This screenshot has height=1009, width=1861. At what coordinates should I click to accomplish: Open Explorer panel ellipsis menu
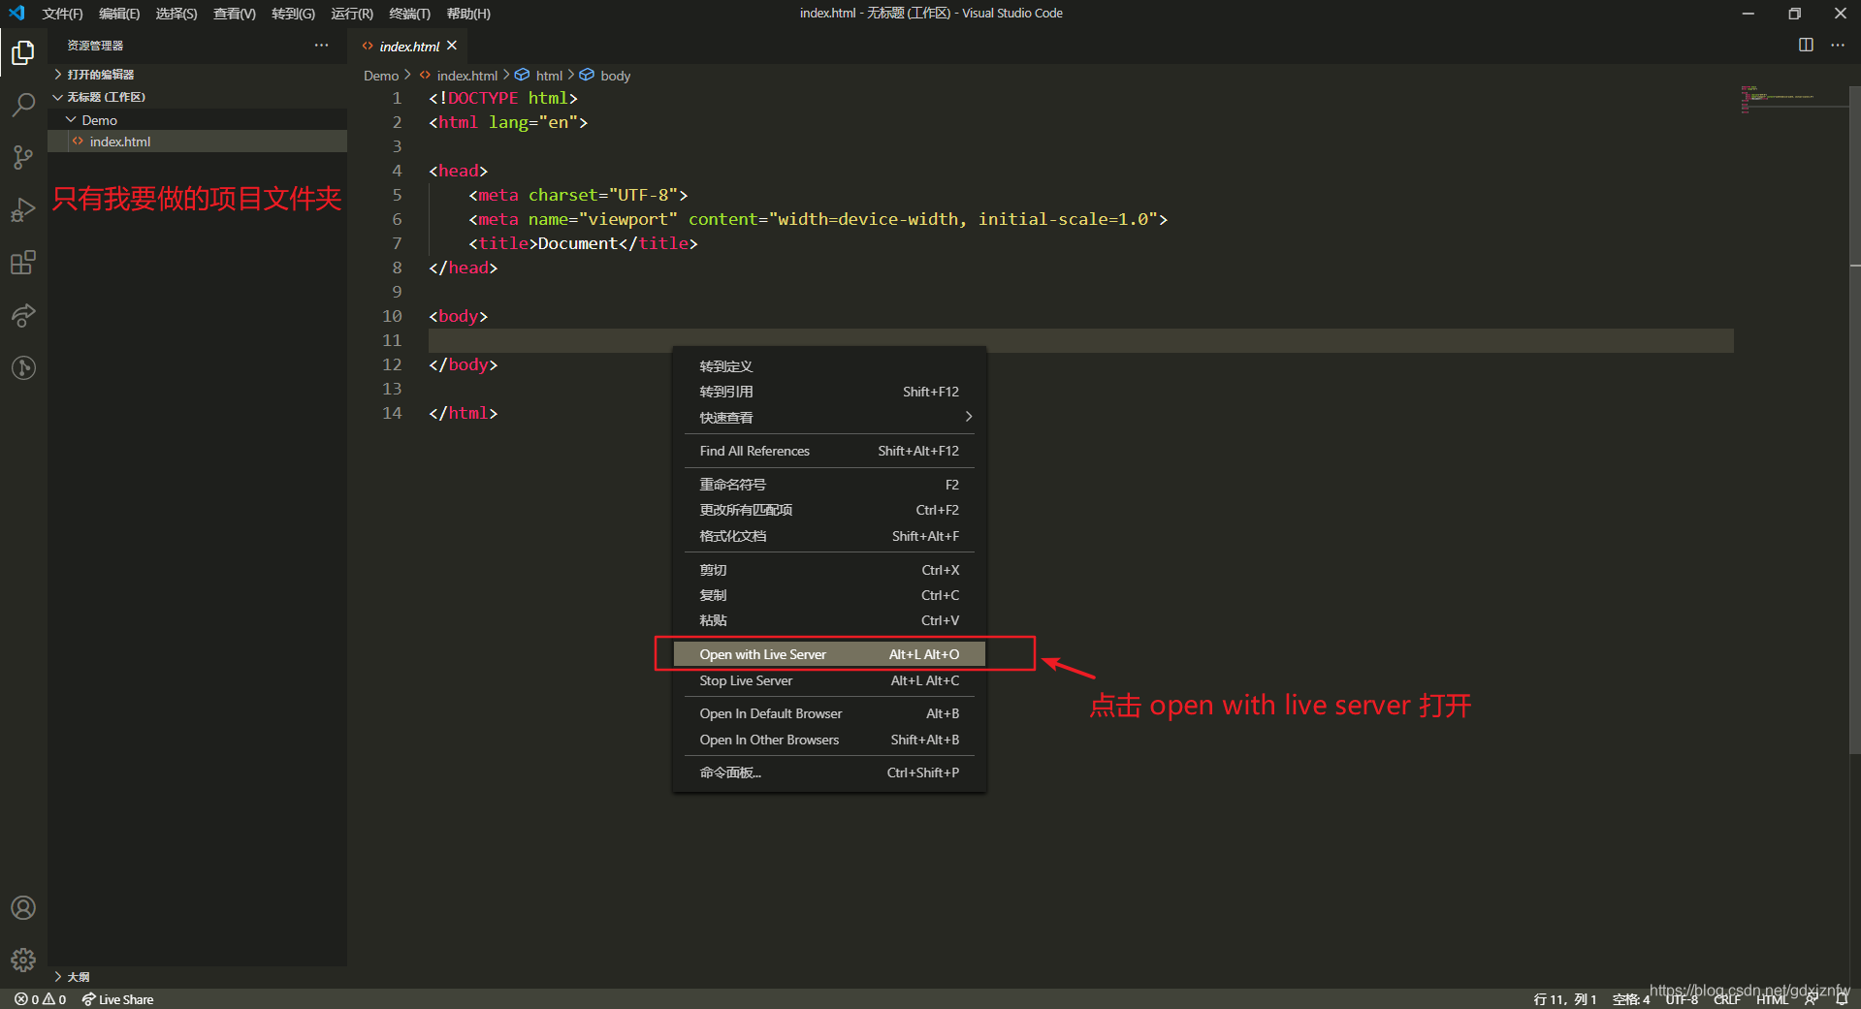[321, 46]
